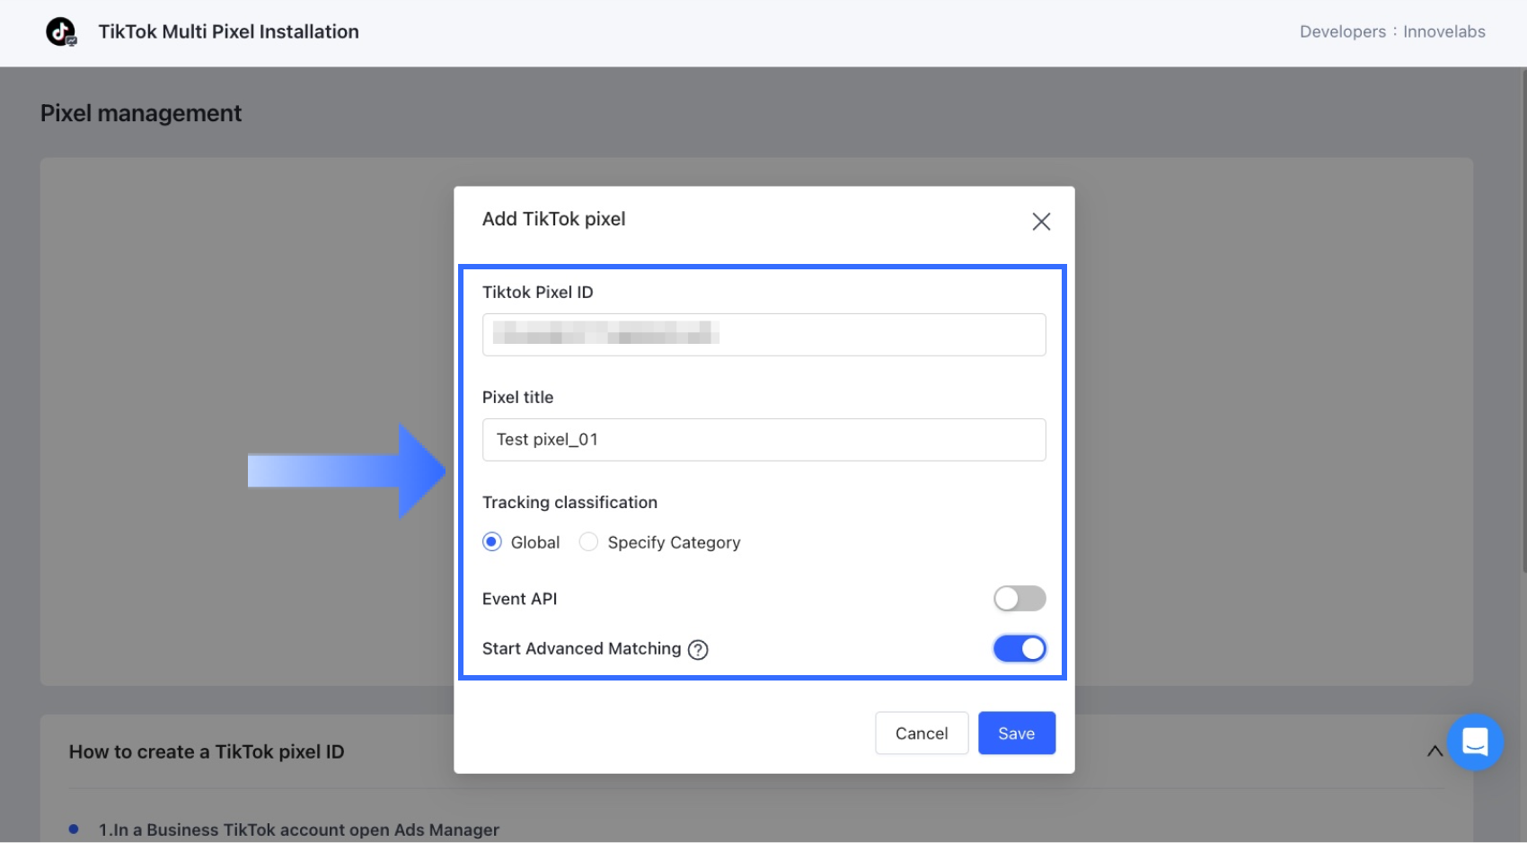
Task: Click the TikTok app logo icon
Action: click(61, 31)
